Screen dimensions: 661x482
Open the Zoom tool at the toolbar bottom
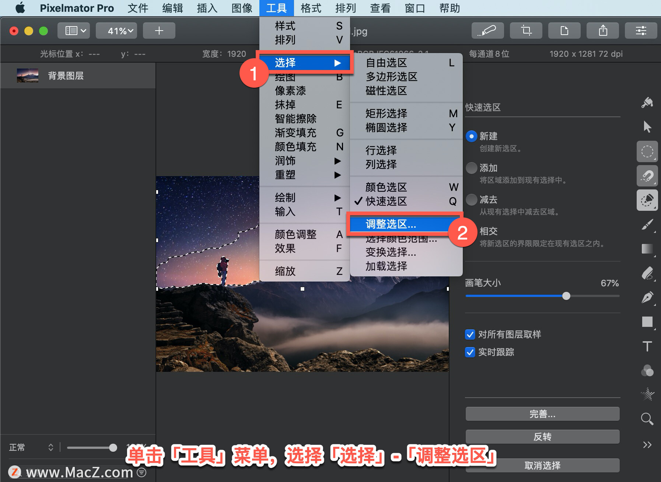pyautogui.click(x=647, y=419)
